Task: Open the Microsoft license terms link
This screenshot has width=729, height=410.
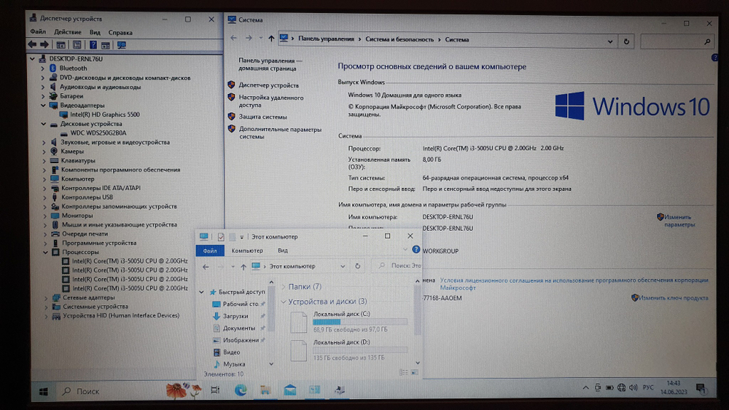Action: [x=574, y=284]
